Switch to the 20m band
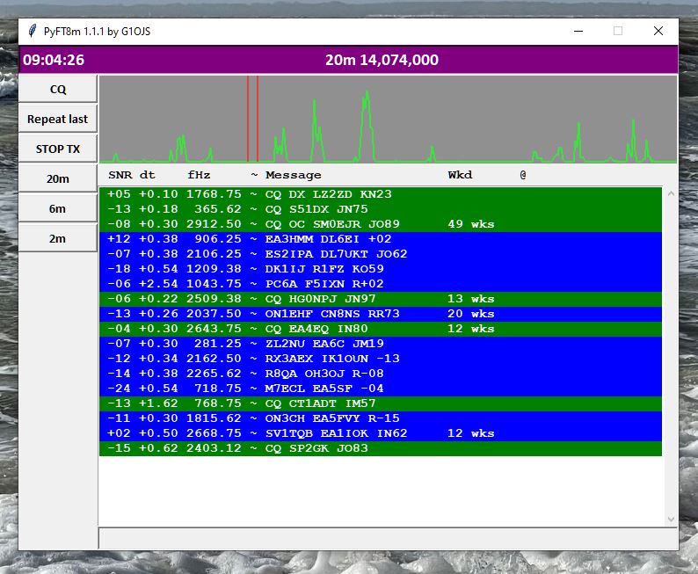This screenshot has width=698, height=574. click(58, 178)
